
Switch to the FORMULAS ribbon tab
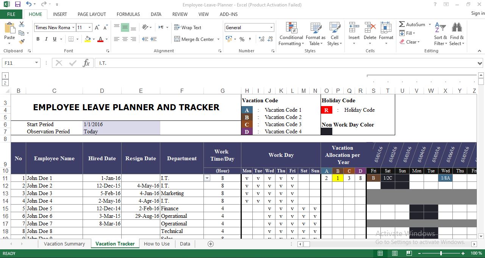pyautogui.click(x=128, y=14)
